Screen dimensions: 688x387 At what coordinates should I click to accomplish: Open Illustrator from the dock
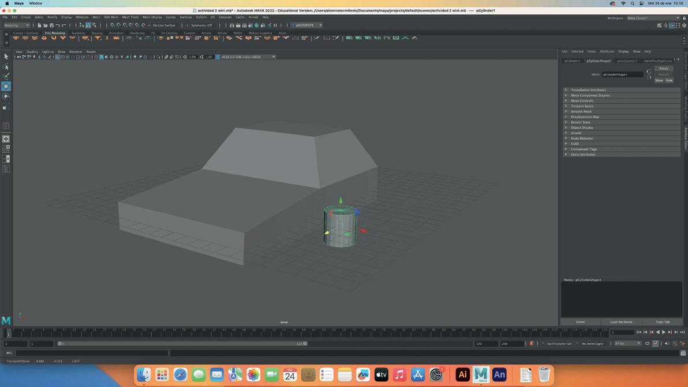(462, 375)
